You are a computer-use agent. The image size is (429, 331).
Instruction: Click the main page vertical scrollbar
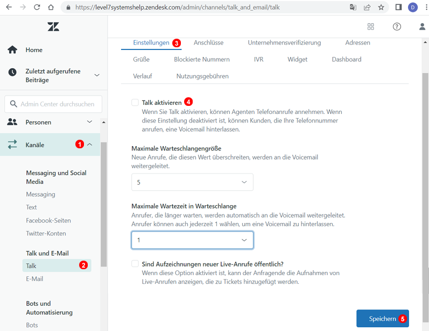[x=425, y=197]
